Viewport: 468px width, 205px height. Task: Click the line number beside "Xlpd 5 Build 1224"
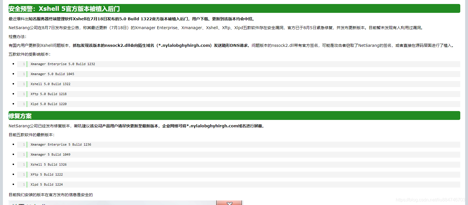tap(24, 184)
